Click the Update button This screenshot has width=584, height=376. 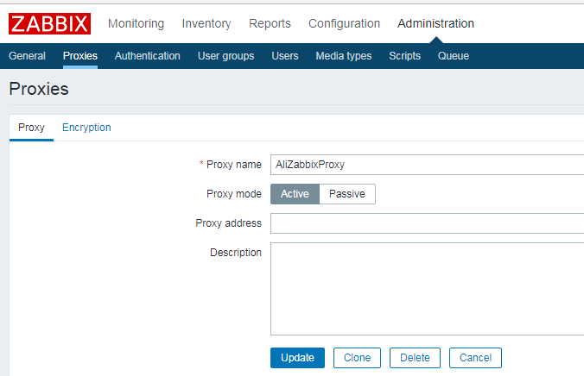pyautogui.click(x=297, y=358)
